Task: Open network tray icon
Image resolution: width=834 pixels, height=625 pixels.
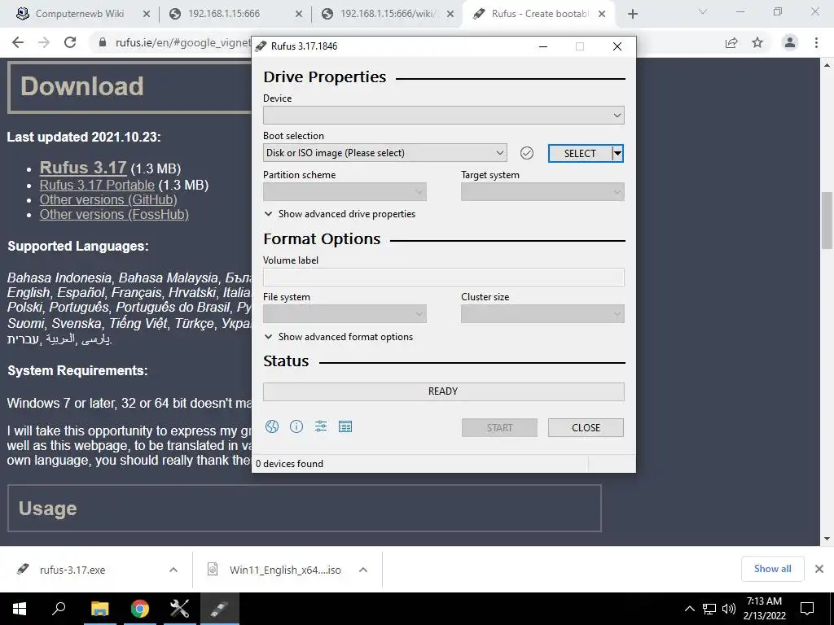Action: click(x=709, y=609)
